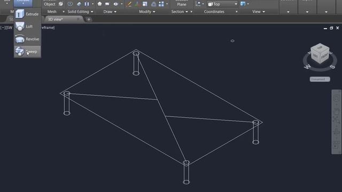
Task: Click the S compass letter on ViewCube
Action: pyautogui.click(x=332, y=67)
